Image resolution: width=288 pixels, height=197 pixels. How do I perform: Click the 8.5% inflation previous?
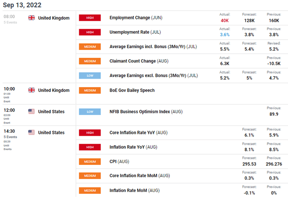click(x=274, y=150)
